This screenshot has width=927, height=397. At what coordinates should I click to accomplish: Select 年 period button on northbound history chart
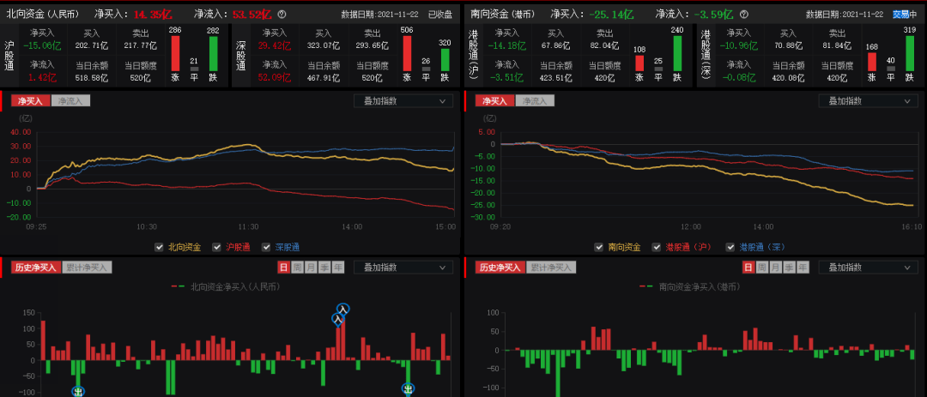pos(338,268)
